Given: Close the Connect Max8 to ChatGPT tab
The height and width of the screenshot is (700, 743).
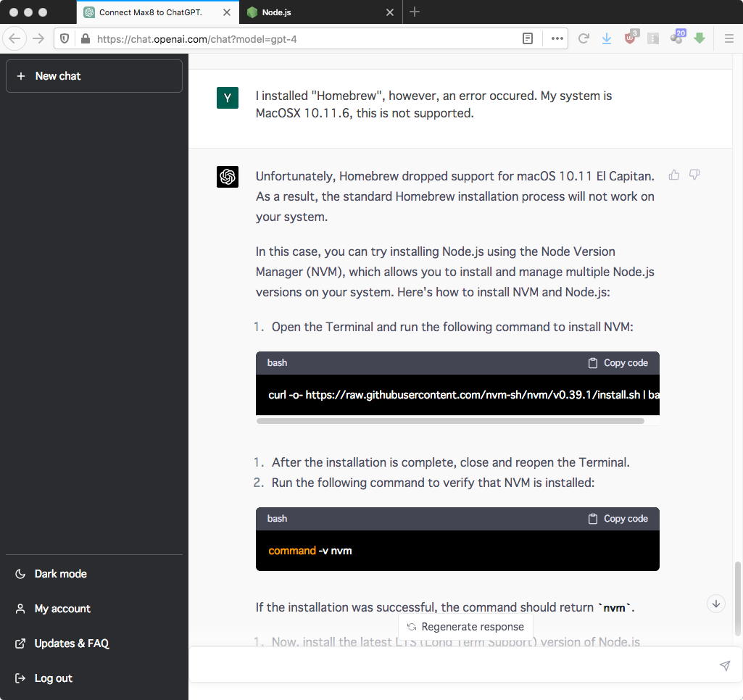Looking at the screenshot, I should [227, 12].
